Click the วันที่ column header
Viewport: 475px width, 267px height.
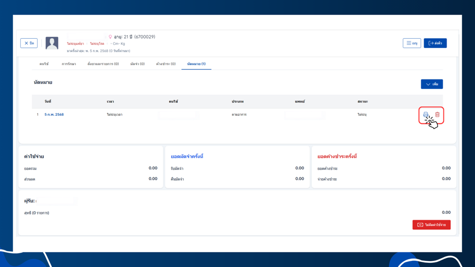(48, 102)
